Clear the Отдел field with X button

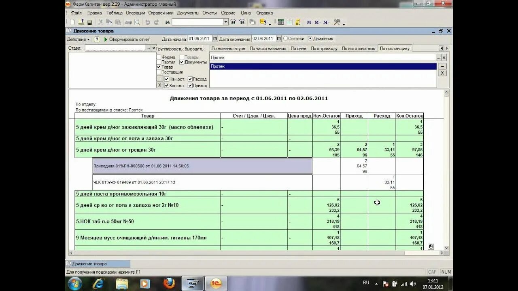click(x=153, y=48)
